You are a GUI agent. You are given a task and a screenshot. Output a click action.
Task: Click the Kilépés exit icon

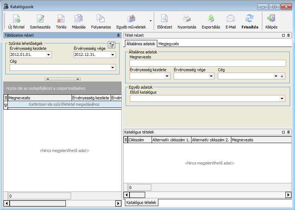pyautogui.click(x=271, y=19)
